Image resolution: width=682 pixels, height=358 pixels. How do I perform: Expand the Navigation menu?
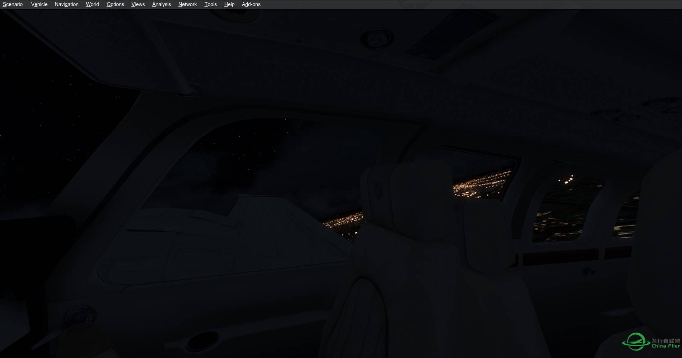click(x=66, y=4)
